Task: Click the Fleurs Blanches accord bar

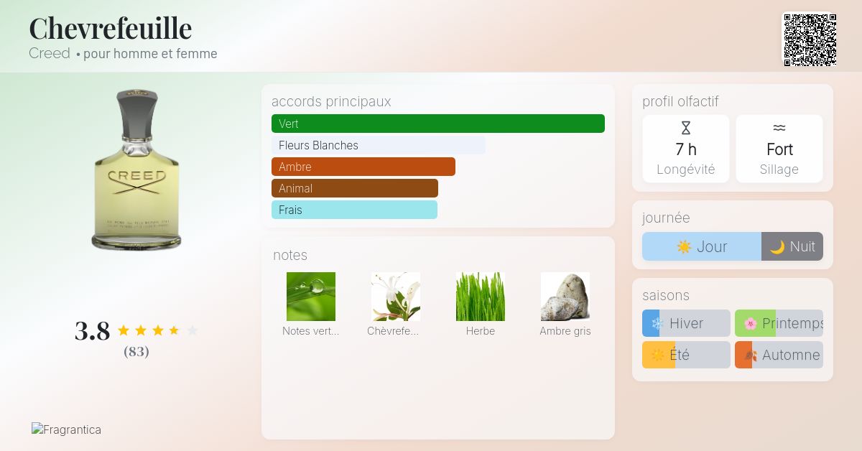Action: (379, 145)
